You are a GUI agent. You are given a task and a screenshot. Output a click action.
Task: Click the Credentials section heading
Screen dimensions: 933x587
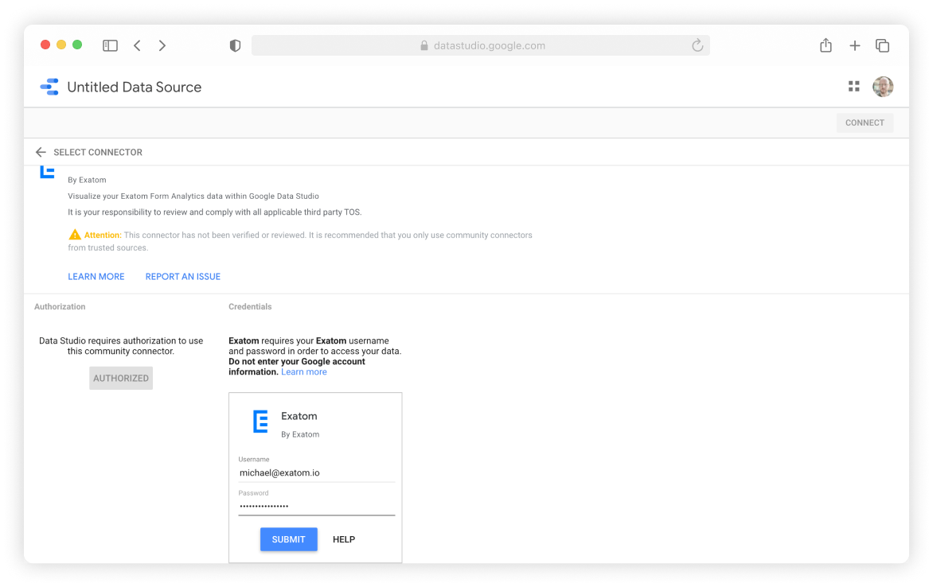(x=250, y=307)
